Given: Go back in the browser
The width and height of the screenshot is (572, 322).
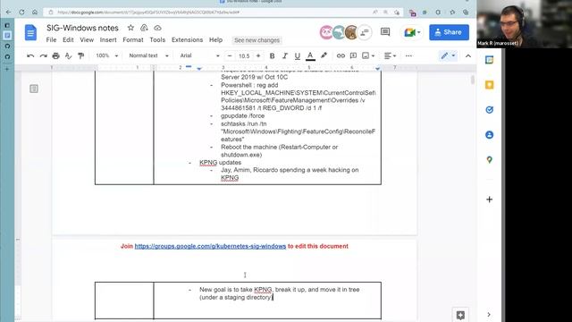Looking at the screenshot, I should click(x=8, y=12).
